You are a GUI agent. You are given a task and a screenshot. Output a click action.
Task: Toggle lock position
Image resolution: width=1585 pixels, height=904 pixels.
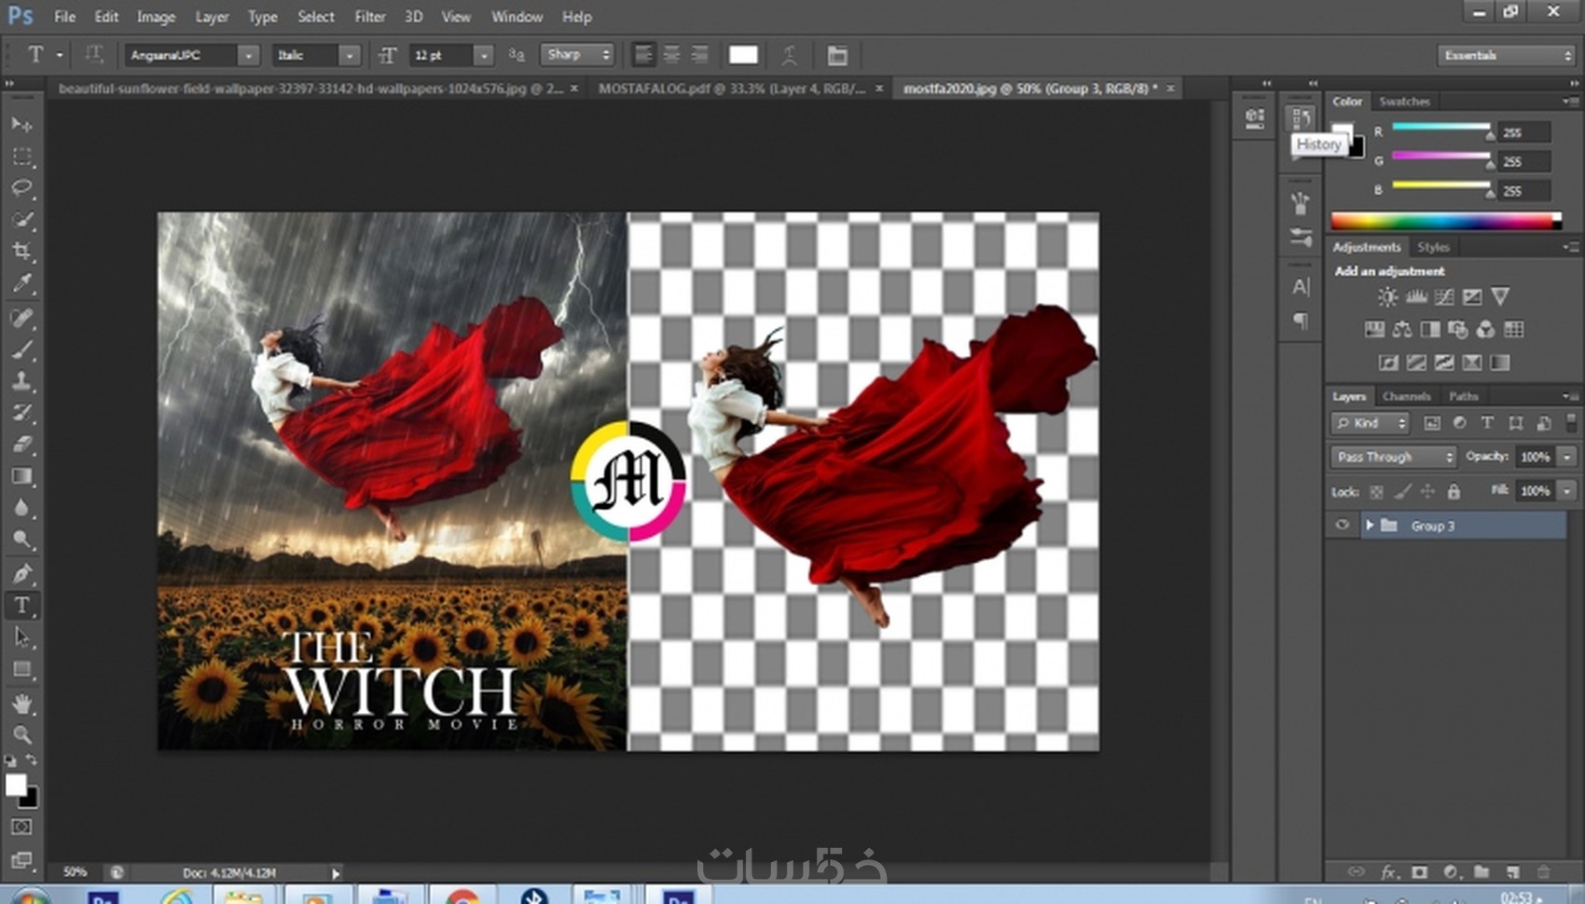click(1427, 491)
